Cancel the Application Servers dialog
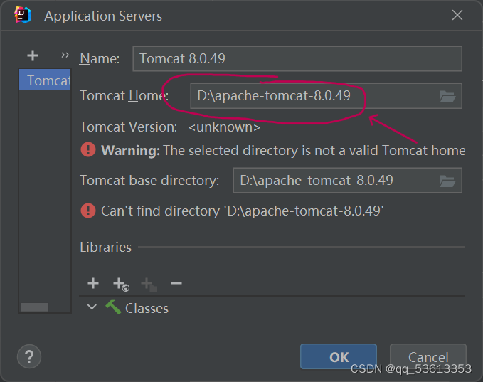Viewport: 483px width, 382px height. [x=428, y=356]
